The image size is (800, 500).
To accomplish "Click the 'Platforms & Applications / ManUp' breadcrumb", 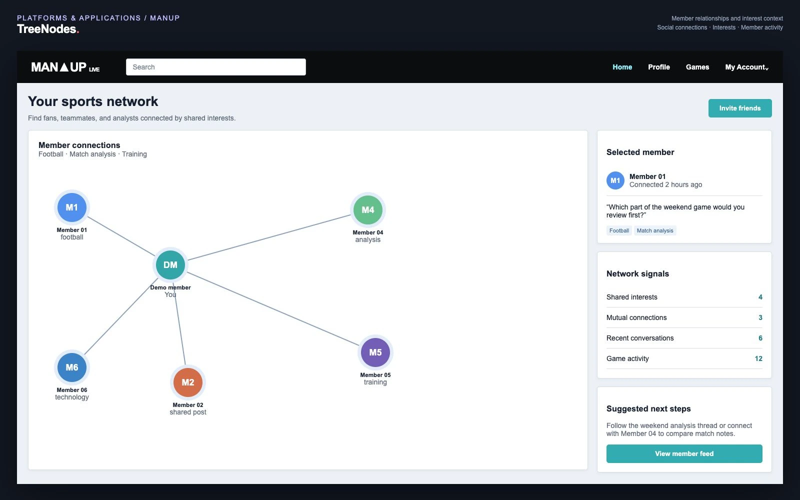I will [98, 18].
